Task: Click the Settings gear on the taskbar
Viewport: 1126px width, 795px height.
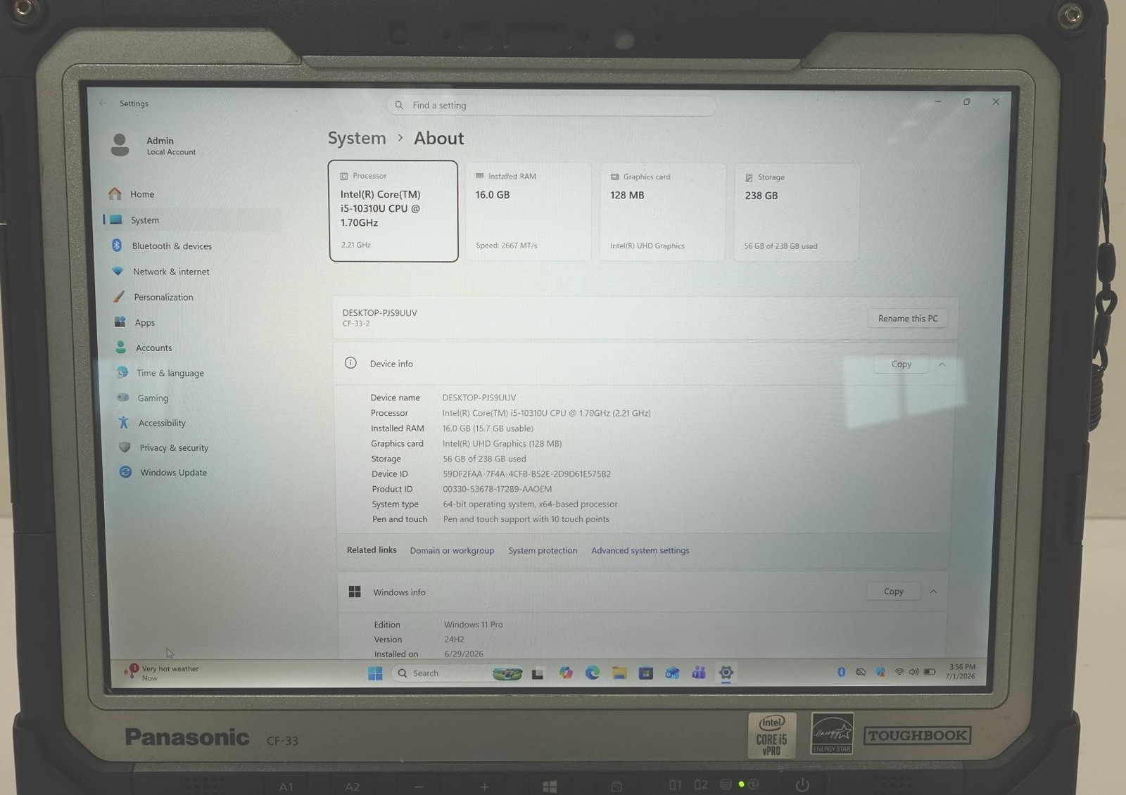Action: tap(726, 673)
